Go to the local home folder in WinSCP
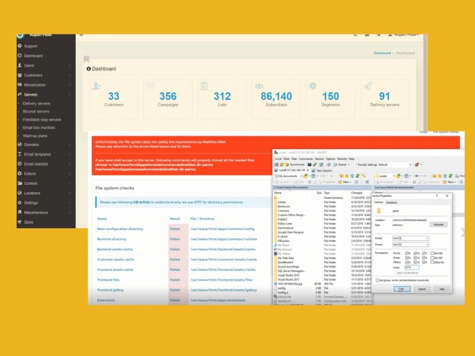This screenshot has width=475, height=356. (352, 176)
